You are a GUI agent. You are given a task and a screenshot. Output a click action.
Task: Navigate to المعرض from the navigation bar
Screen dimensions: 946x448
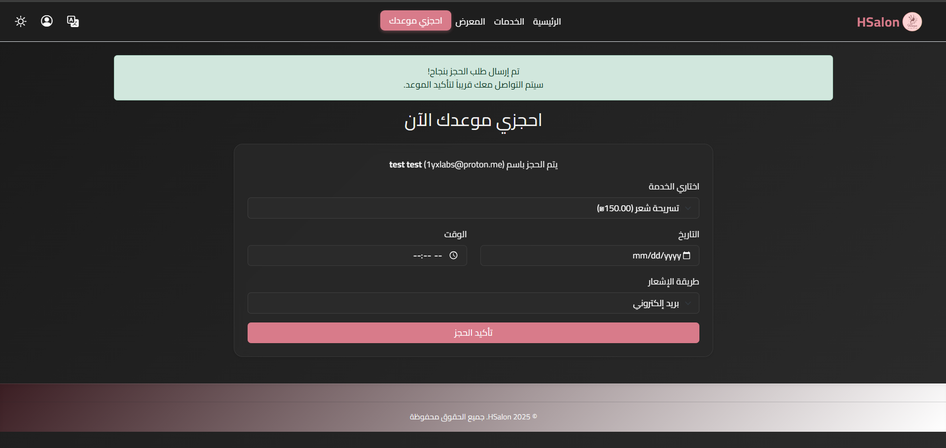click(470, 22)
